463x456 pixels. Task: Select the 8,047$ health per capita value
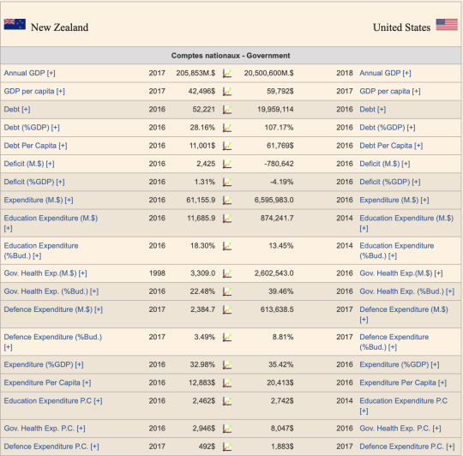(282, 429)
